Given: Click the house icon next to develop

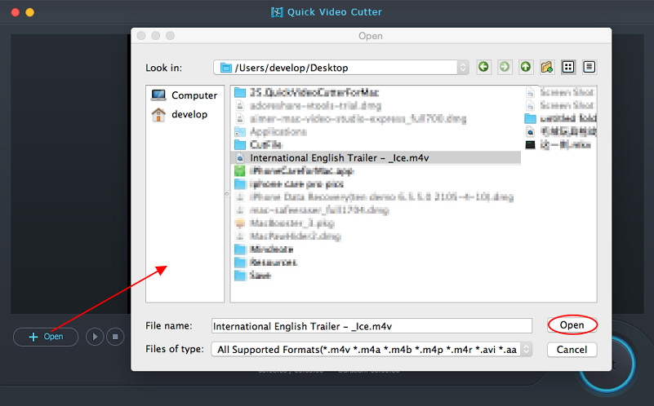Looking at the screenshot, I should point(158,114).
